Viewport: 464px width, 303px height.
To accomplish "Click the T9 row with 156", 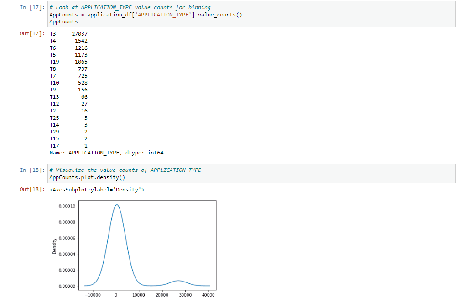I will [x=68, y=90].
